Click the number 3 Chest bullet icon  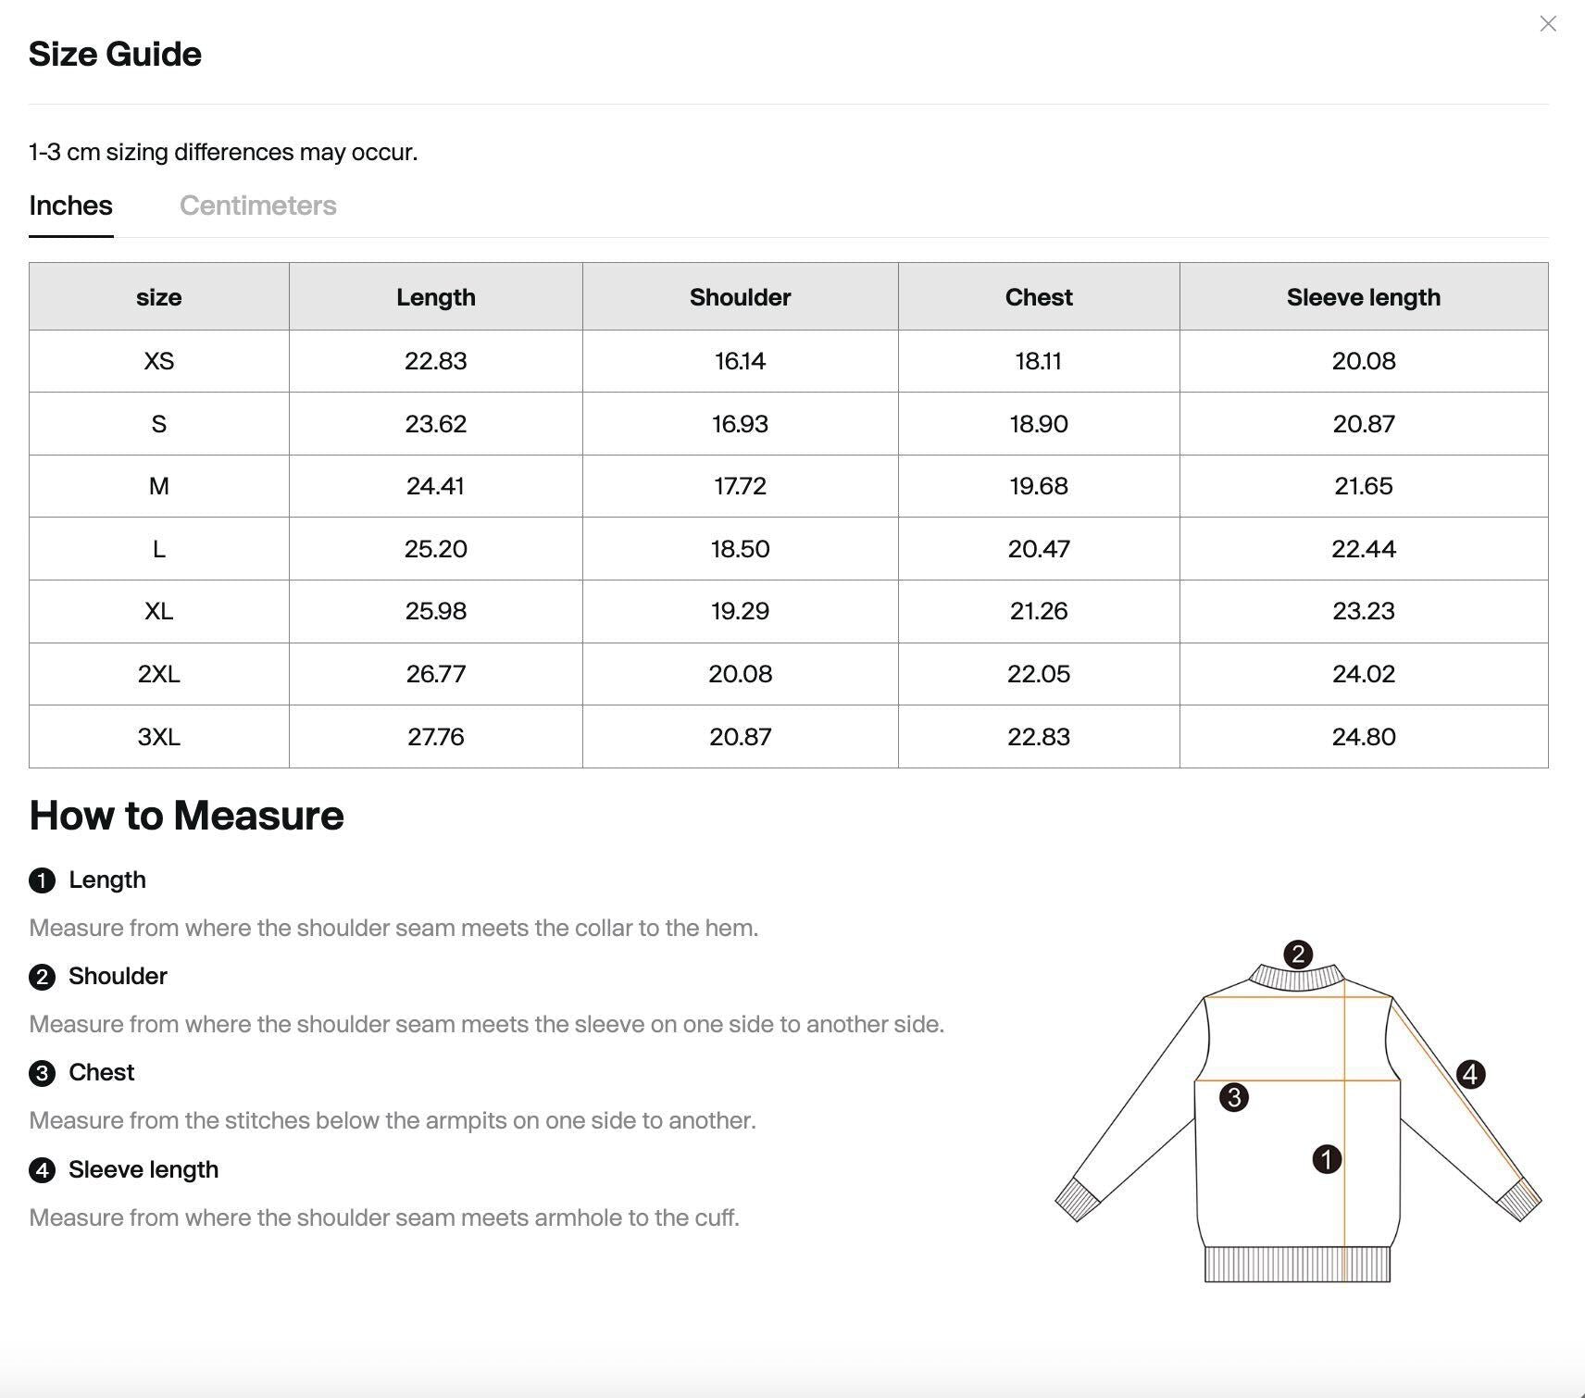(x=42, y=1073)
